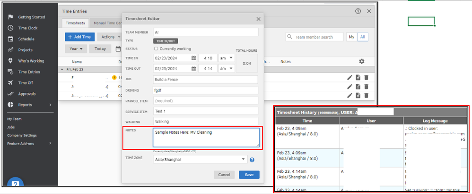The width and height of the screenshot is (472, 194).
Task: Switch the timesheet filter to My
Action: tap(351, 37)
